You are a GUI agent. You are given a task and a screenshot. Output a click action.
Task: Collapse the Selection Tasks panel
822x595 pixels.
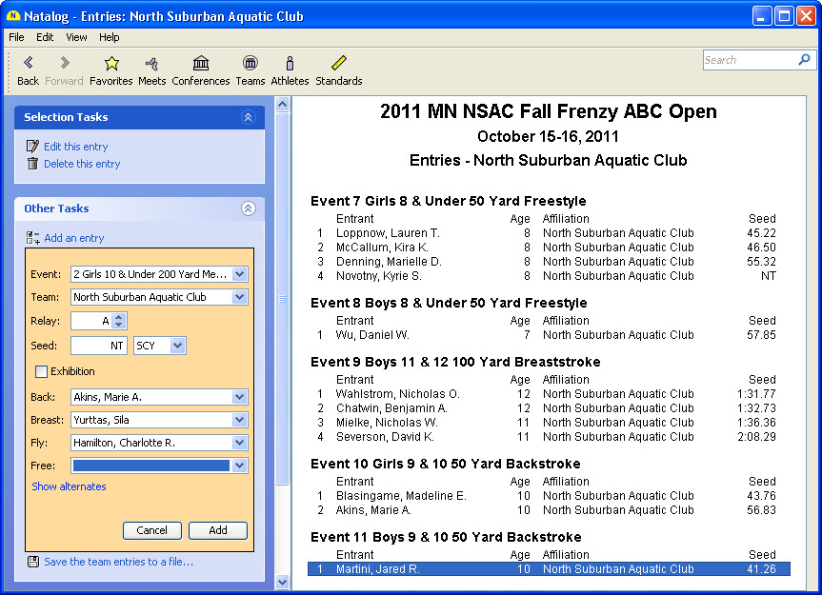(x=248, y=117)
